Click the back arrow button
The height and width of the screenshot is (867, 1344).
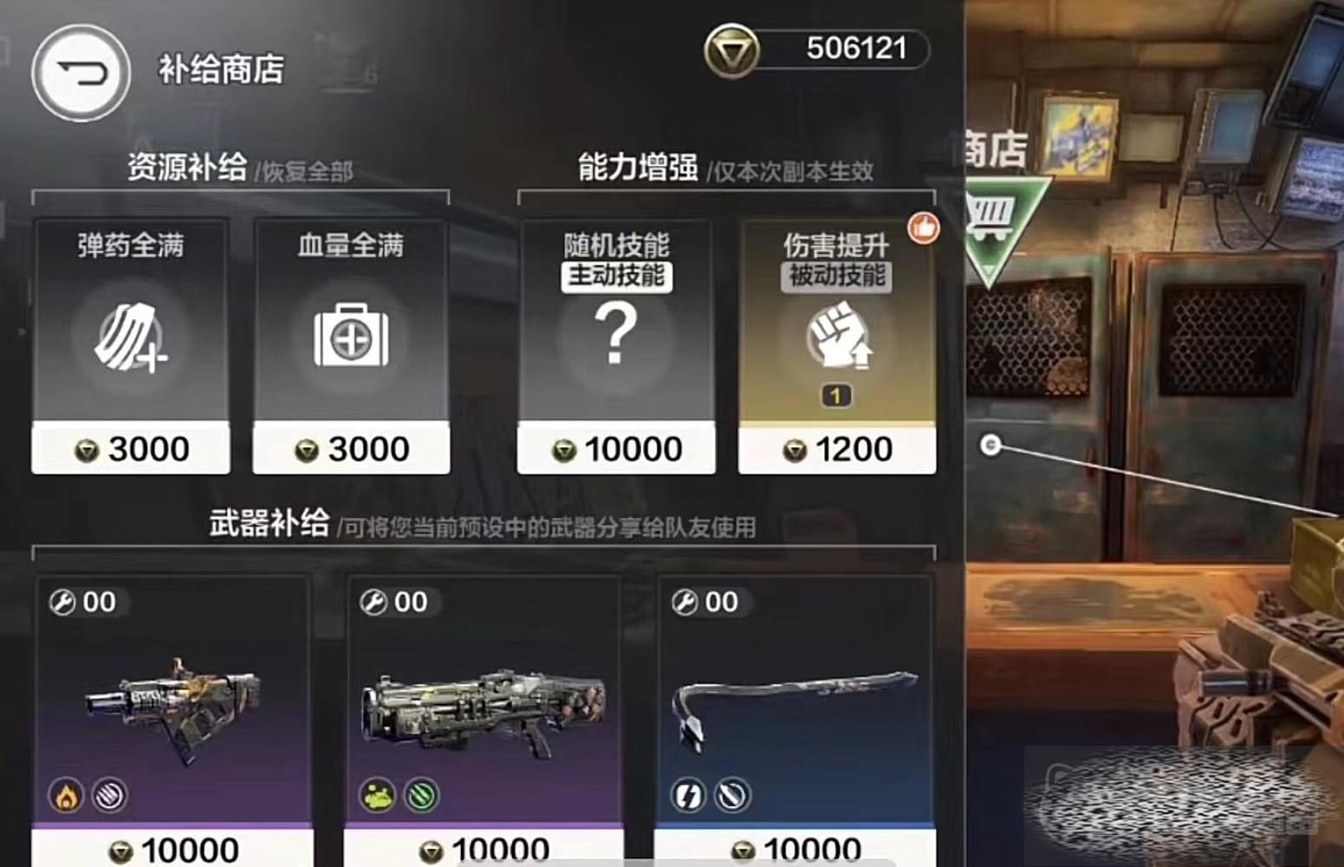point(81,73)
